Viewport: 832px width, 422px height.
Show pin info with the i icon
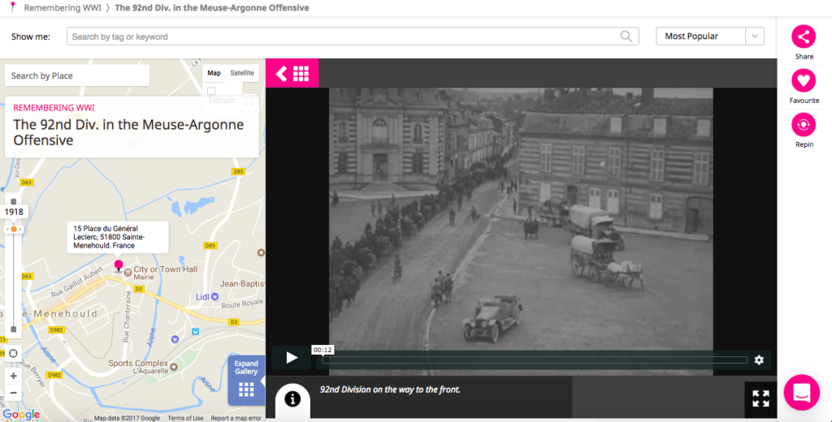[x=292, y=399]
